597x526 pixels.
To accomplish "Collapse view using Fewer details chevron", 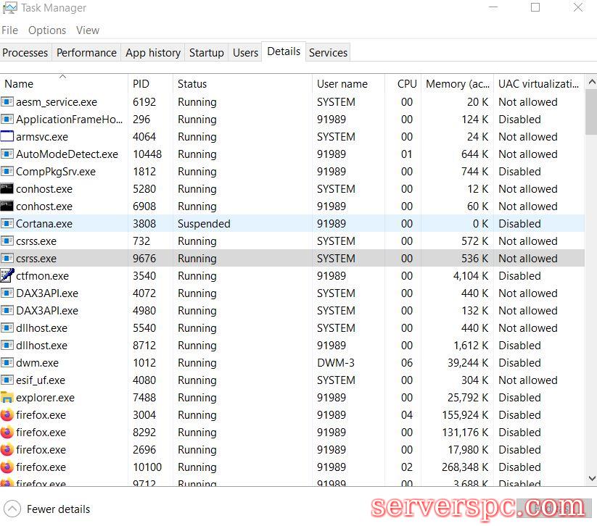I will [x=12, y=509].
